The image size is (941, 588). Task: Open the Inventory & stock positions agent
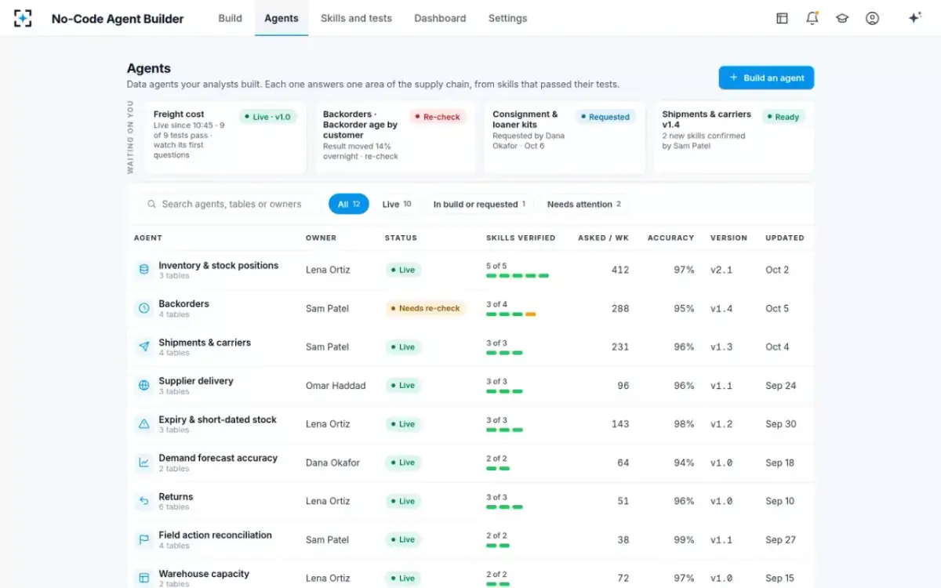coord(218,265)
